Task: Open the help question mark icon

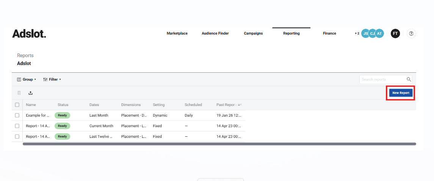Action: click(411, 34)
